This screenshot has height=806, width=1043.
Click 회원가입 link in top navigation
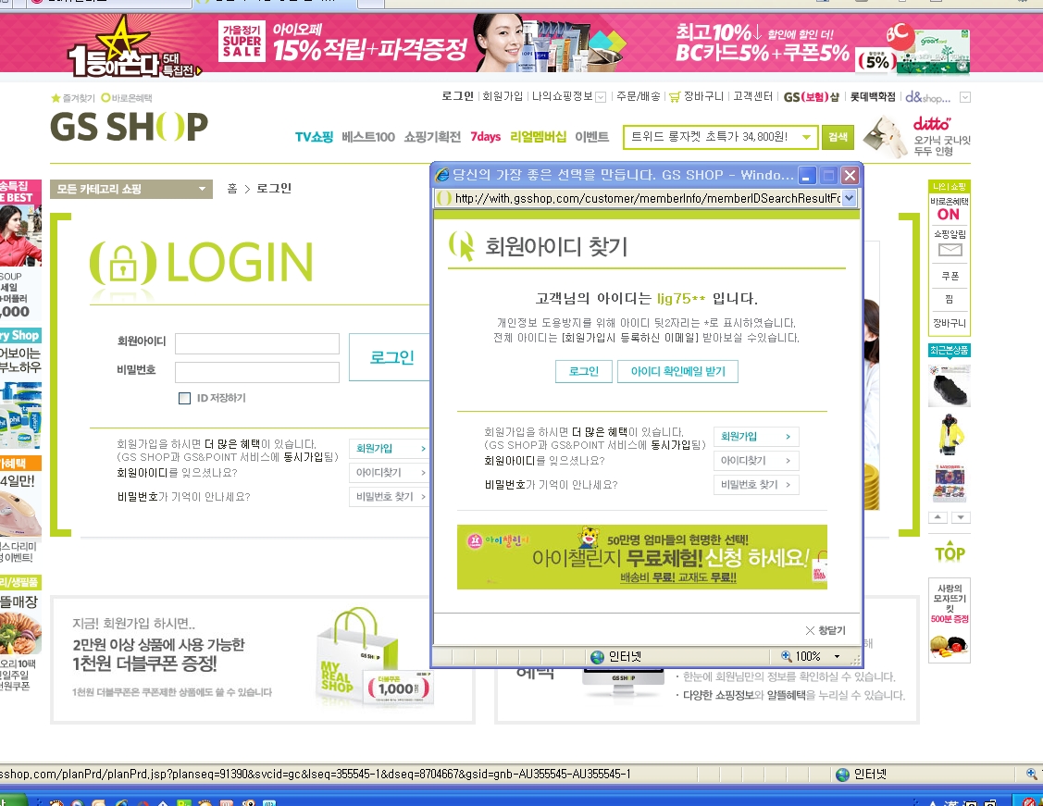(503, 96)
